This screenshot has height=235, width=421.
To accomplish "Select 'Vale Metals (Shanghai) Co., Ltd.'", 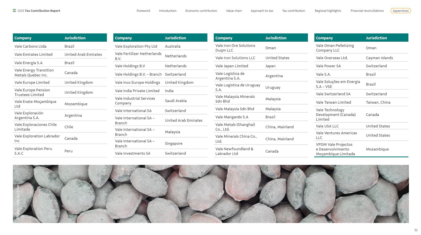I will 235,127.
